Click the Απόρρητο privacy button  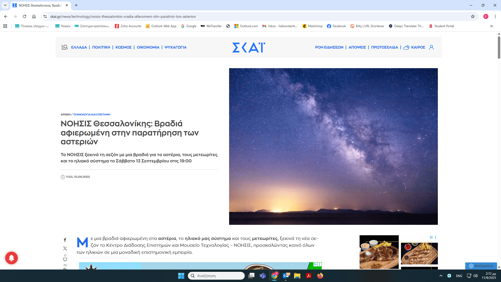click(x=481, y=266)
